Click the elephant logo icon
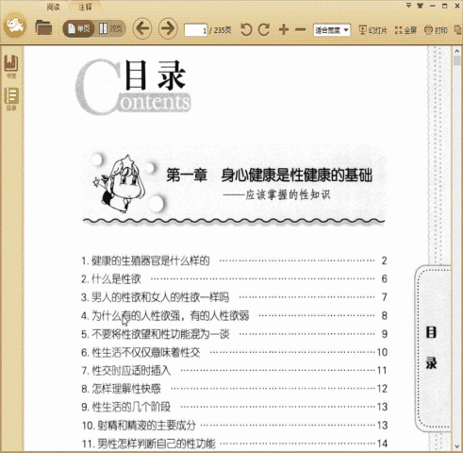Image resolution: width=463 pixels, height=453 pixels. click(15, 25)
